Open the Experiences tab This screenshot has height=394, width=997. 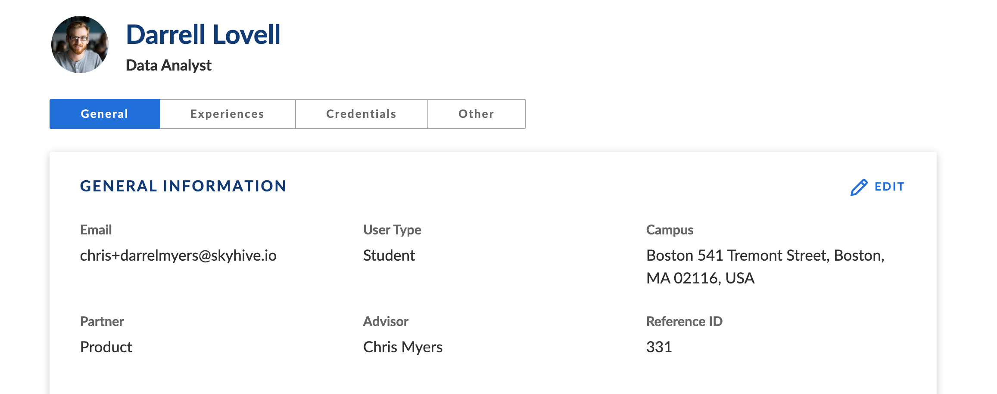pyautogui.click(x=227, y=114)
